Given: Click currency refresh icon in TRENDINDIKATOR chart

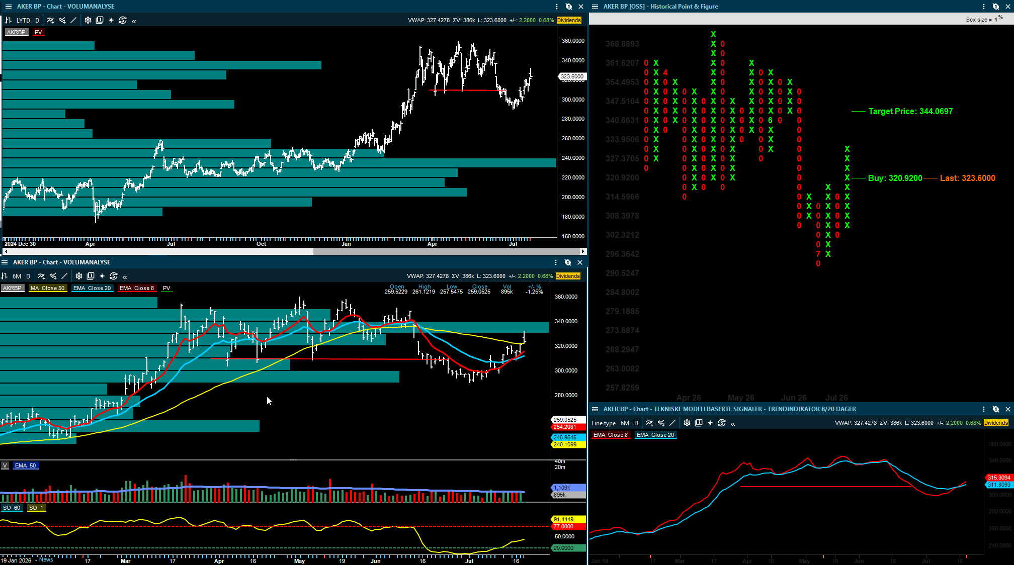Looking at the screenshot, I should (722, 423).
